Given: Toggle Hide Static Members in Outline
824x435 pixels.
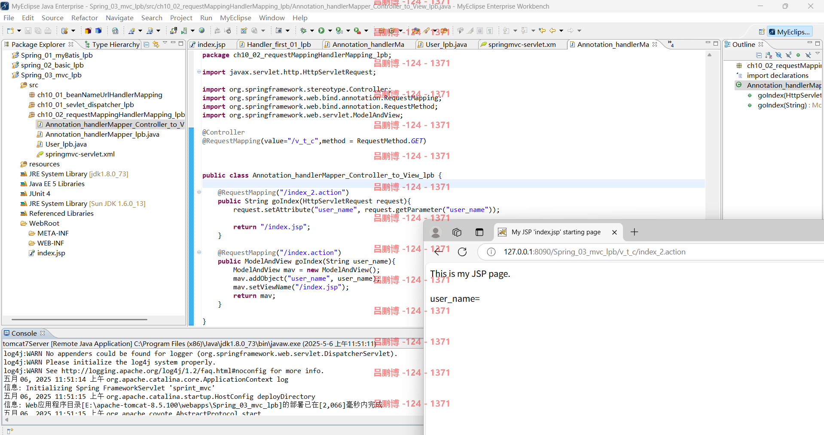Looking at the screenshot, I should 788,55.
